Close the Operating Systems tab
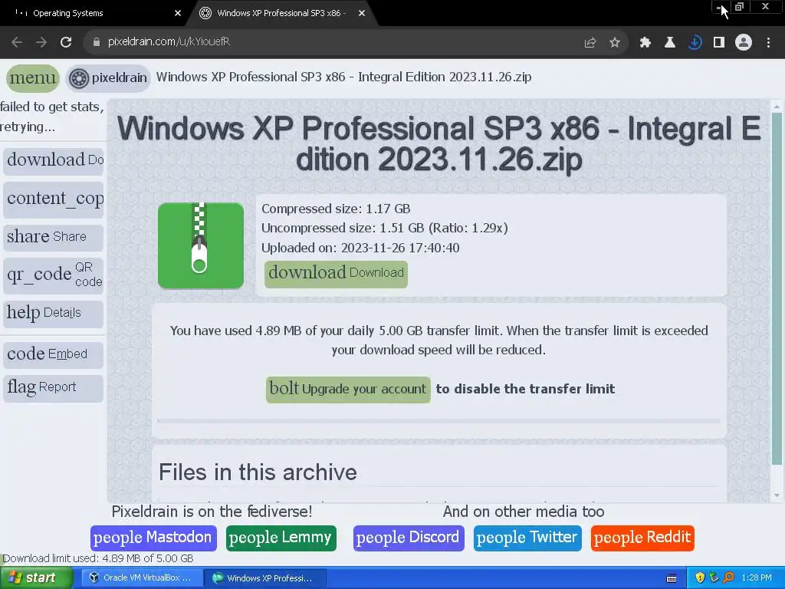 [178, 14]
